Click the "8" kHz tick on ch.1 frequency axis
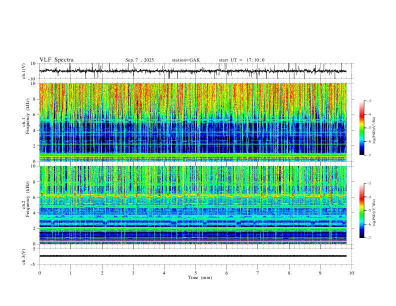Image resolution: width=396 pixels, height=306 pixels. [x=35, y=99]
